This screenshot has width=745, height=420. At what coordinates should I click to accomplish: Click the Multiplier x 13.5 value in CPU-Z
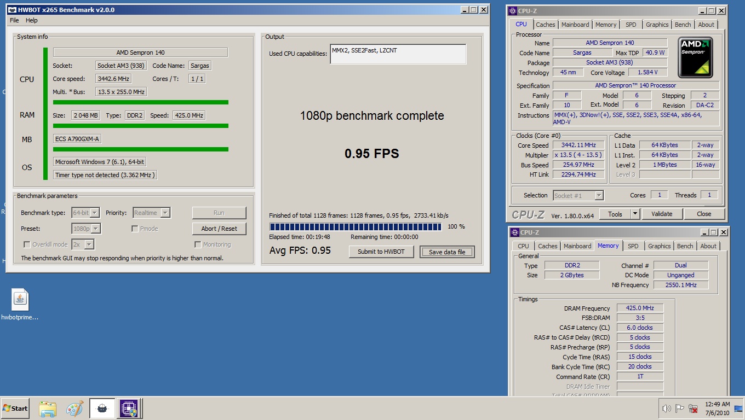pyautogui.click(x=578, y=155)
